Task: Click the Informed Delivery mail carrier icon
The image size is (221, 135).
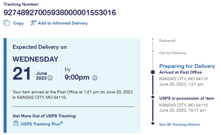Action: click(x=33, y=23)
